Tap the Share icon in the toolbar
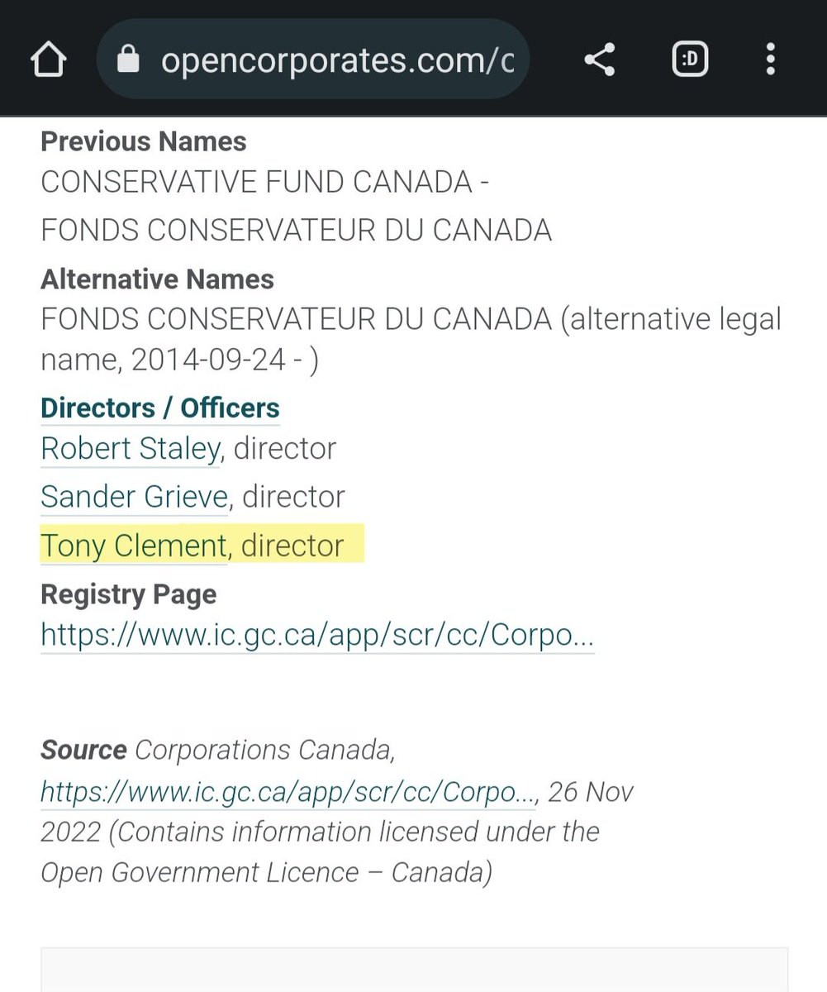 (x=599, y=60)
